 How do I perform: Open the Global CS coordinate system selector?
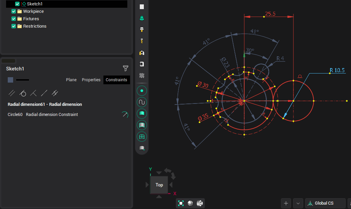click(x=325, y=203)
